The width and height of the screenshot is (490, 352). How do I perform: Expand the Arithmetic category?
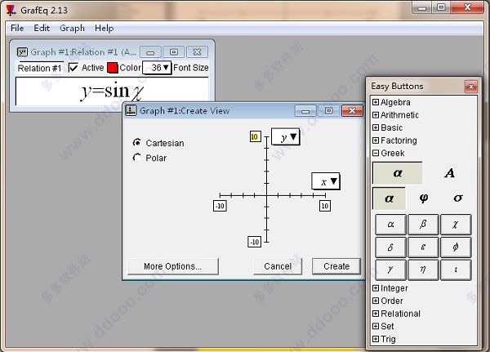[376, 115]
